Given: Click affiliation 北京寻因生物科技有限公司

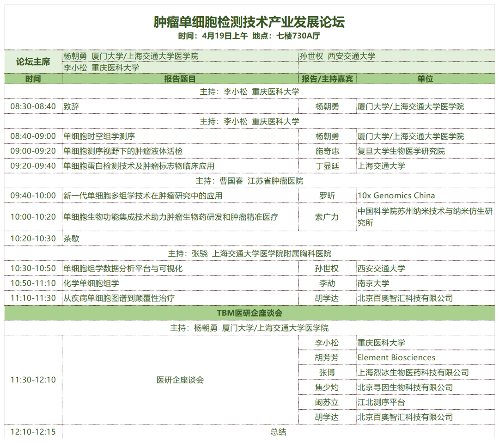Looking at the screenshot, I should point(405,387).
